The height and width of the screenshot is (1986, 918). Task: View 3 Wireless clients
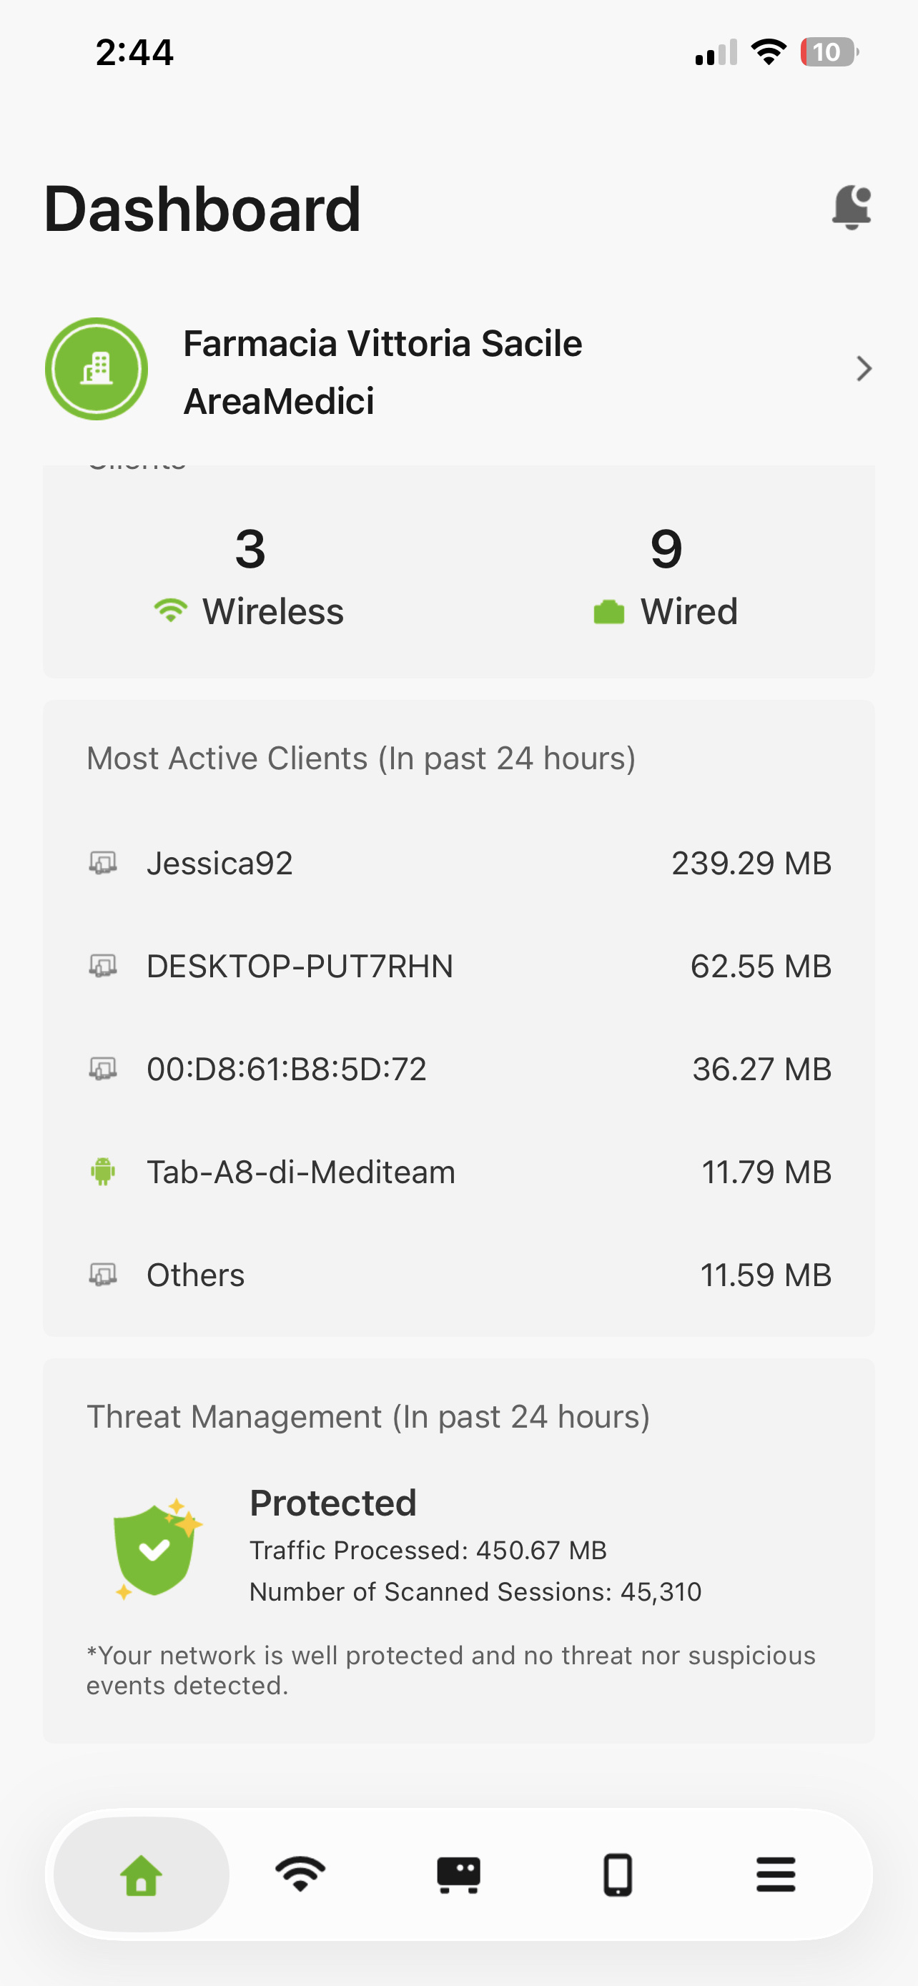(250, 578)
